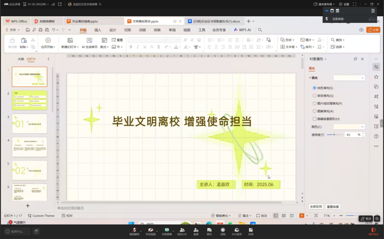Open the 文件 menu dropdown
This screenshot has width=384, height=239.
(x=12, y=30)
